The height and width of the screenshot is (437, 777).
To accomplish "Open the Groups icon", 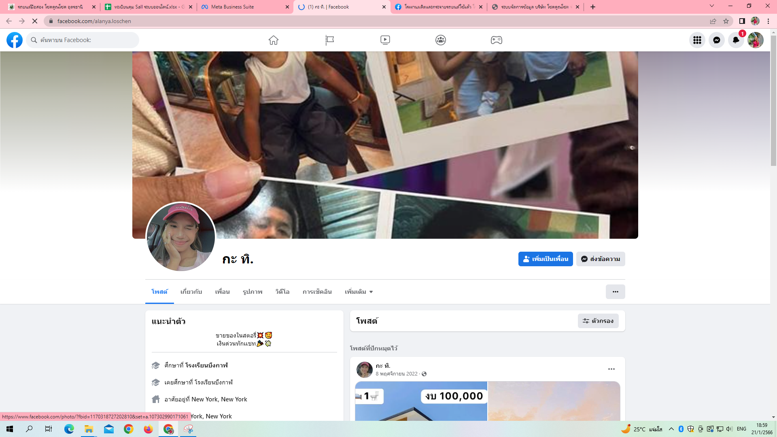I will click(441, 40).
